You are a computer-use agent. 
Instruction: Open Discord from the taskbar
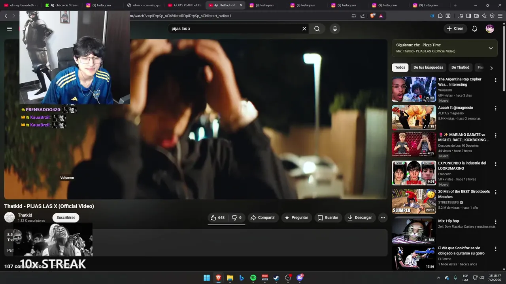[300, 278]
